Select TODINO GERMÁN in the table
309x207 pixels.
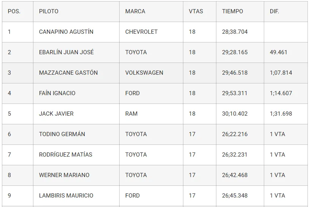62,134
